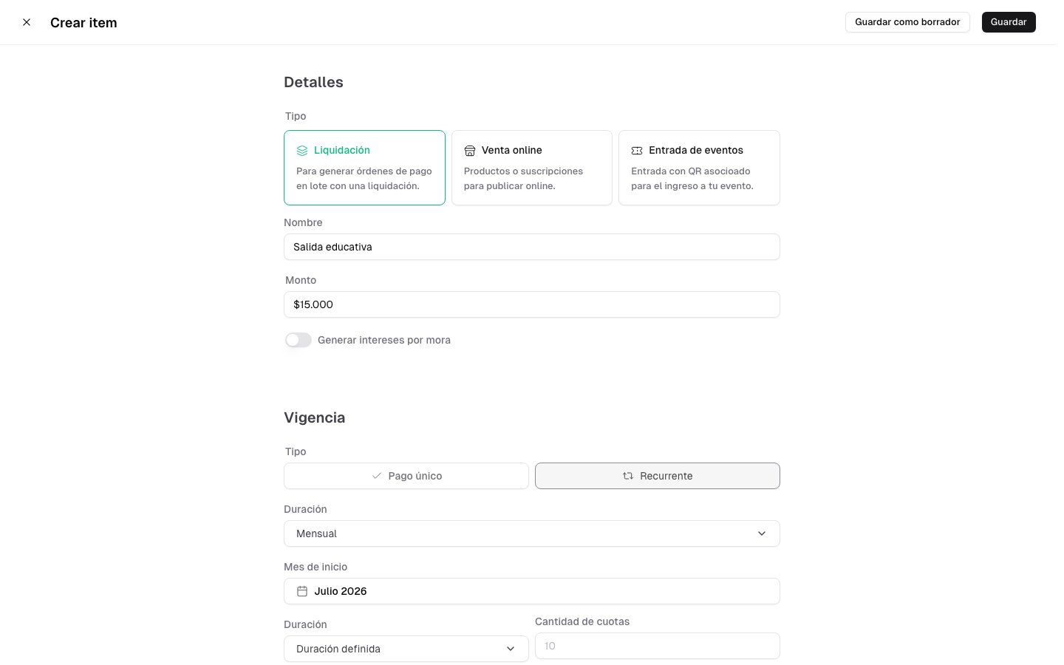Enable Generar intereses por mora switch
1064x665 pixels.
(299, 340)
